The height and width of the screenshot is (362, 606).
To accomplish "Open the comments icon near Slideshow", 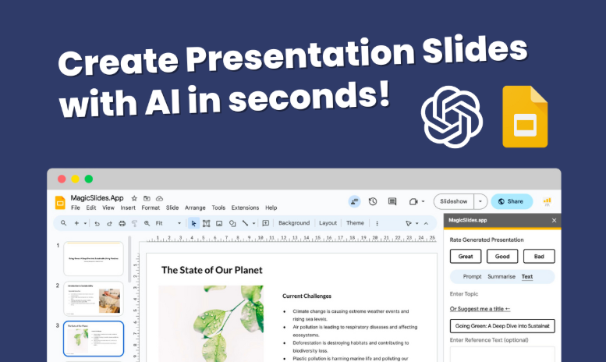I will [x=392, y=201].
